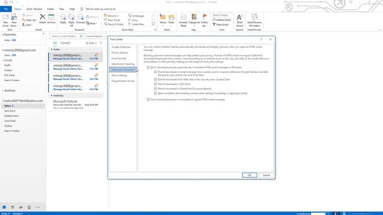Screen dimensions: 383x215
Task: Open the Send / Receive ribbon tab
Action: [34, 9]
